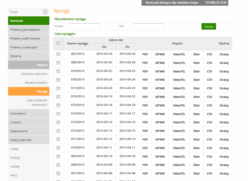Select the Rachunki menu section
This screenshot has height=181, width=248.
click(x=29, y=21)
